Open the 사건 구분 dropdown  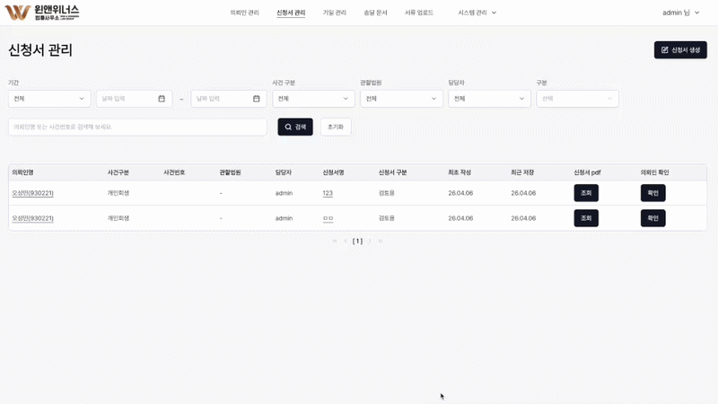pyautogui.click(x=313, y=99)
